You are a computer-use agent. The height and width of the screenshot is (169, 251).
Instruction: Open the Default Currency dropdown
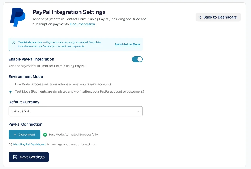(x=76, y=111)
